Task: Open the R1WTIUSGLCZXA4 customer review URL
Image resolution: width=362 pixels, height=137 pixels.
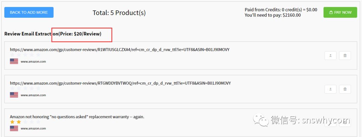Action: point(120,49)
